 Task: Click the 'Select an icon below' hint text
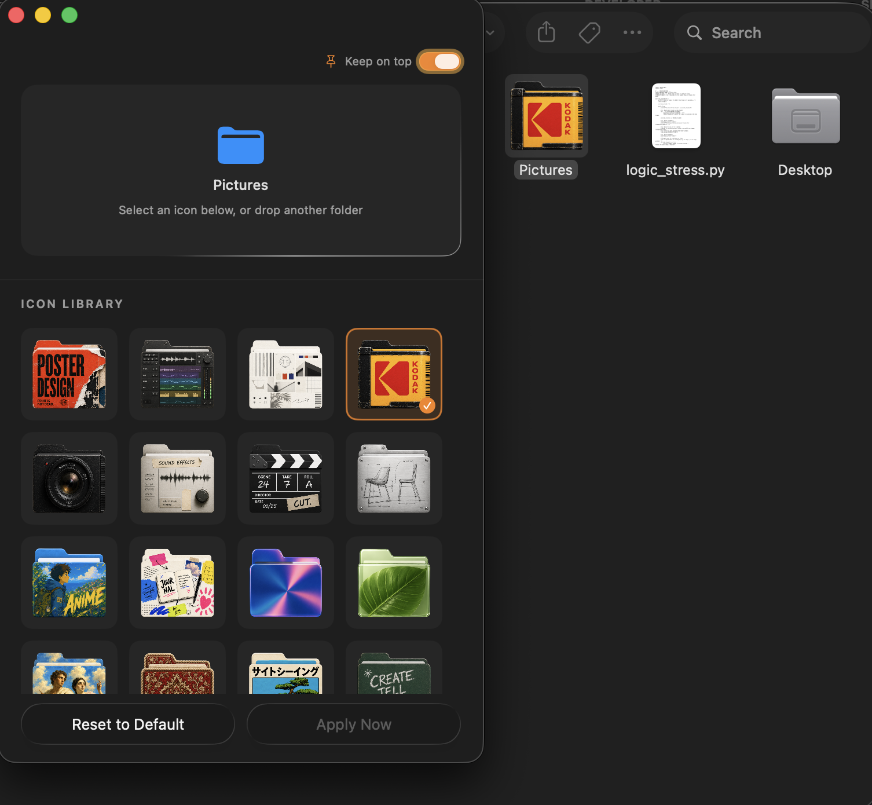click(x=241, y=210)
